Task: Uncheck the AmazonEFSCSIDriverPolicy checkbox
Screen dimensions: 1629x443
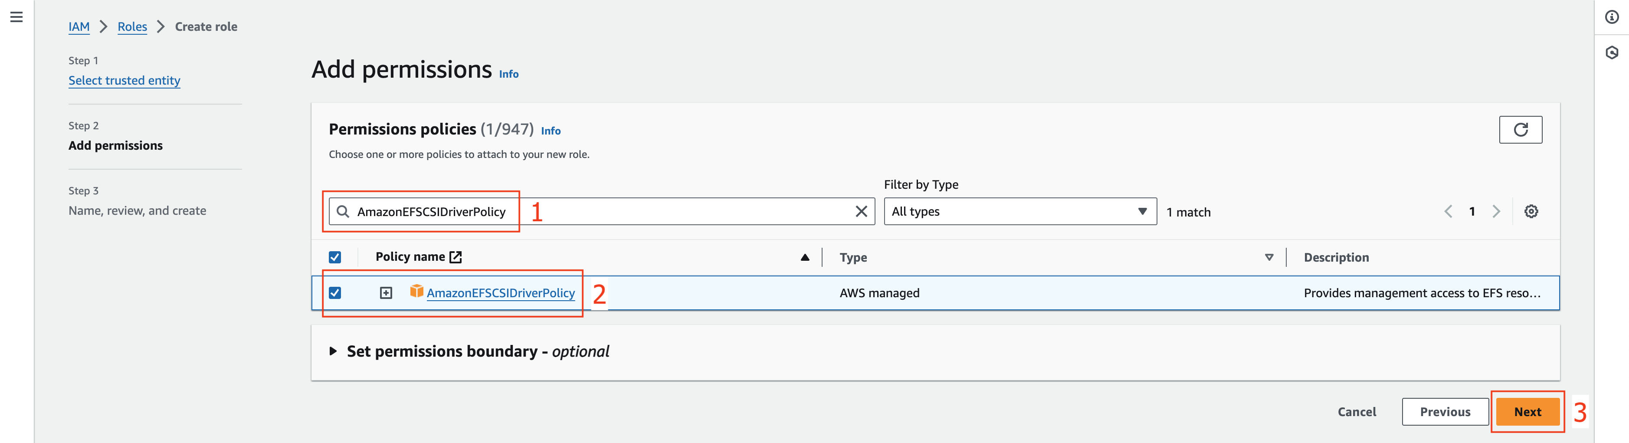Action: tap(335, 293)
